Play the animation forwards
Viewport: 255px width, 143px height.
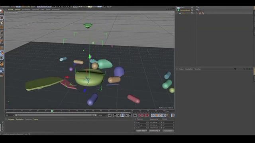click(126, 115)
